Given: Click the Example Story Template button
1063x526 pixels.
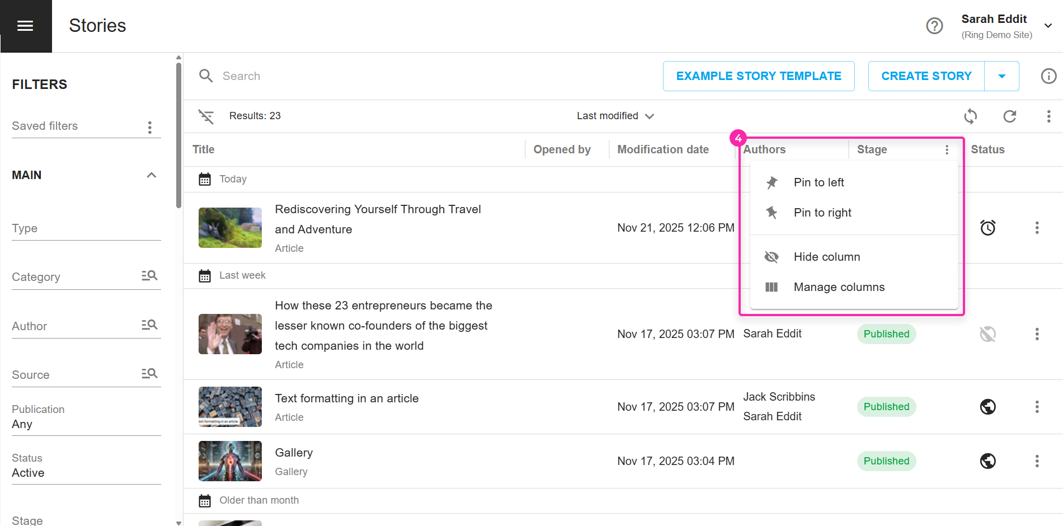Looking at the screenshot, I should click(x=758, y=76).
